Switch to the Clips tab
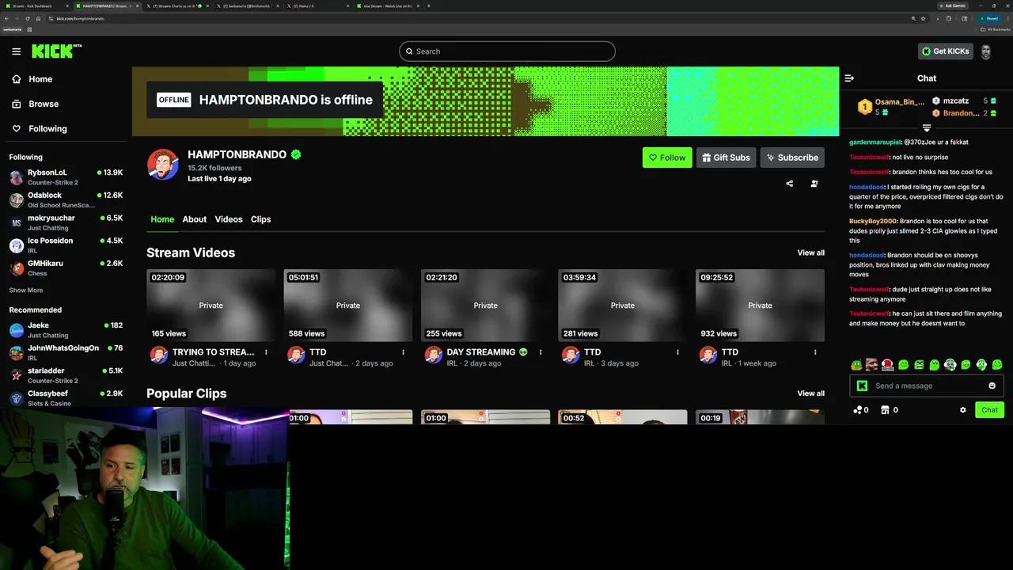 coord(261,219)
